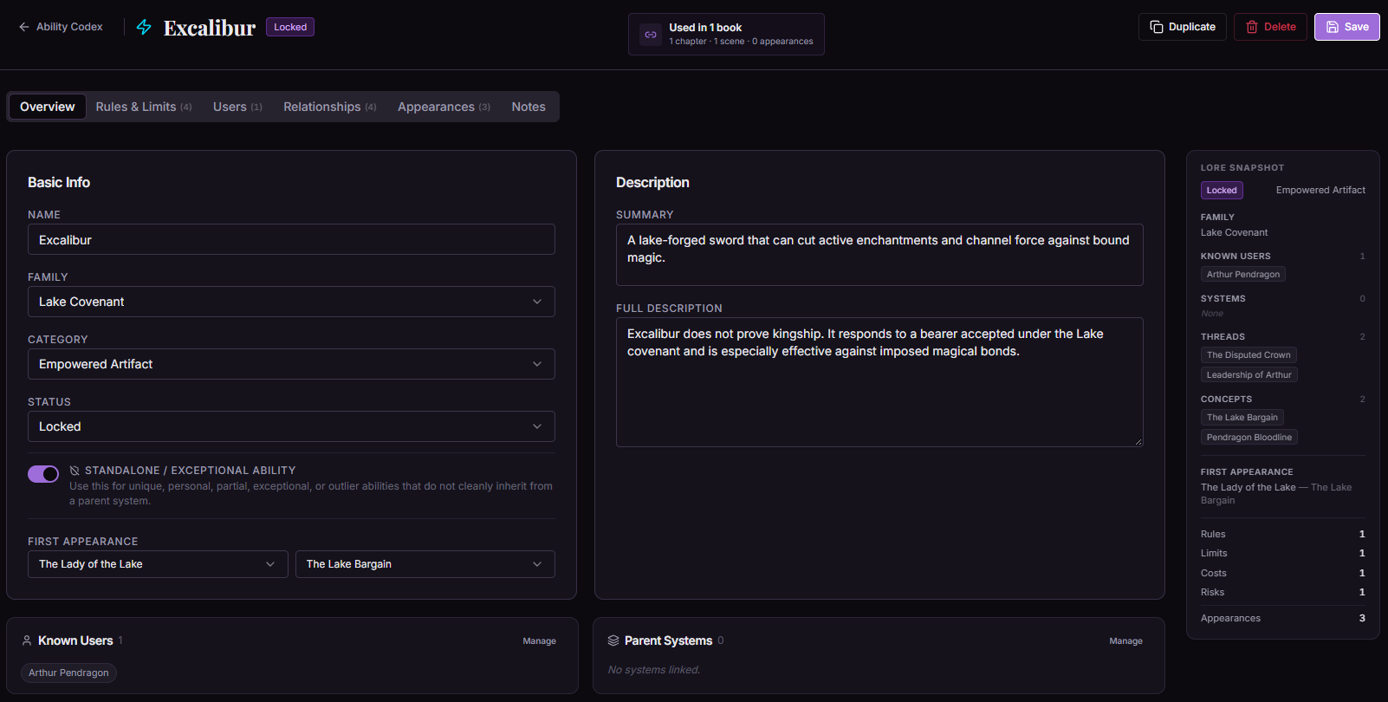Click the Full Description text area

[879, 382]
